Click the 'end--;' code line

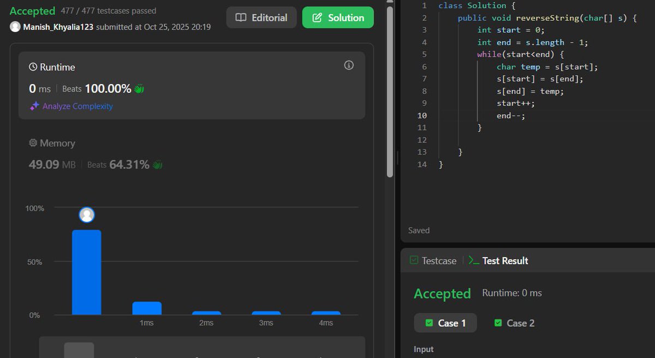pyautogui.click(x=511, y=116)
